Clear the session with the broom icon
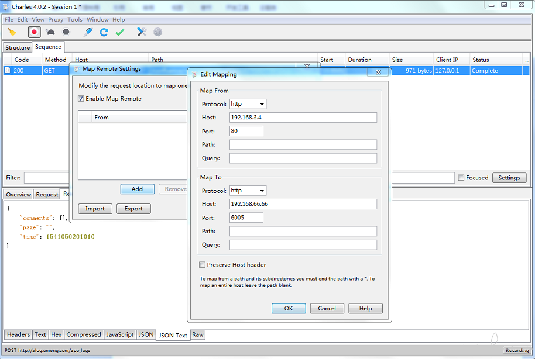Screen dimensions: 535x359 12,32
